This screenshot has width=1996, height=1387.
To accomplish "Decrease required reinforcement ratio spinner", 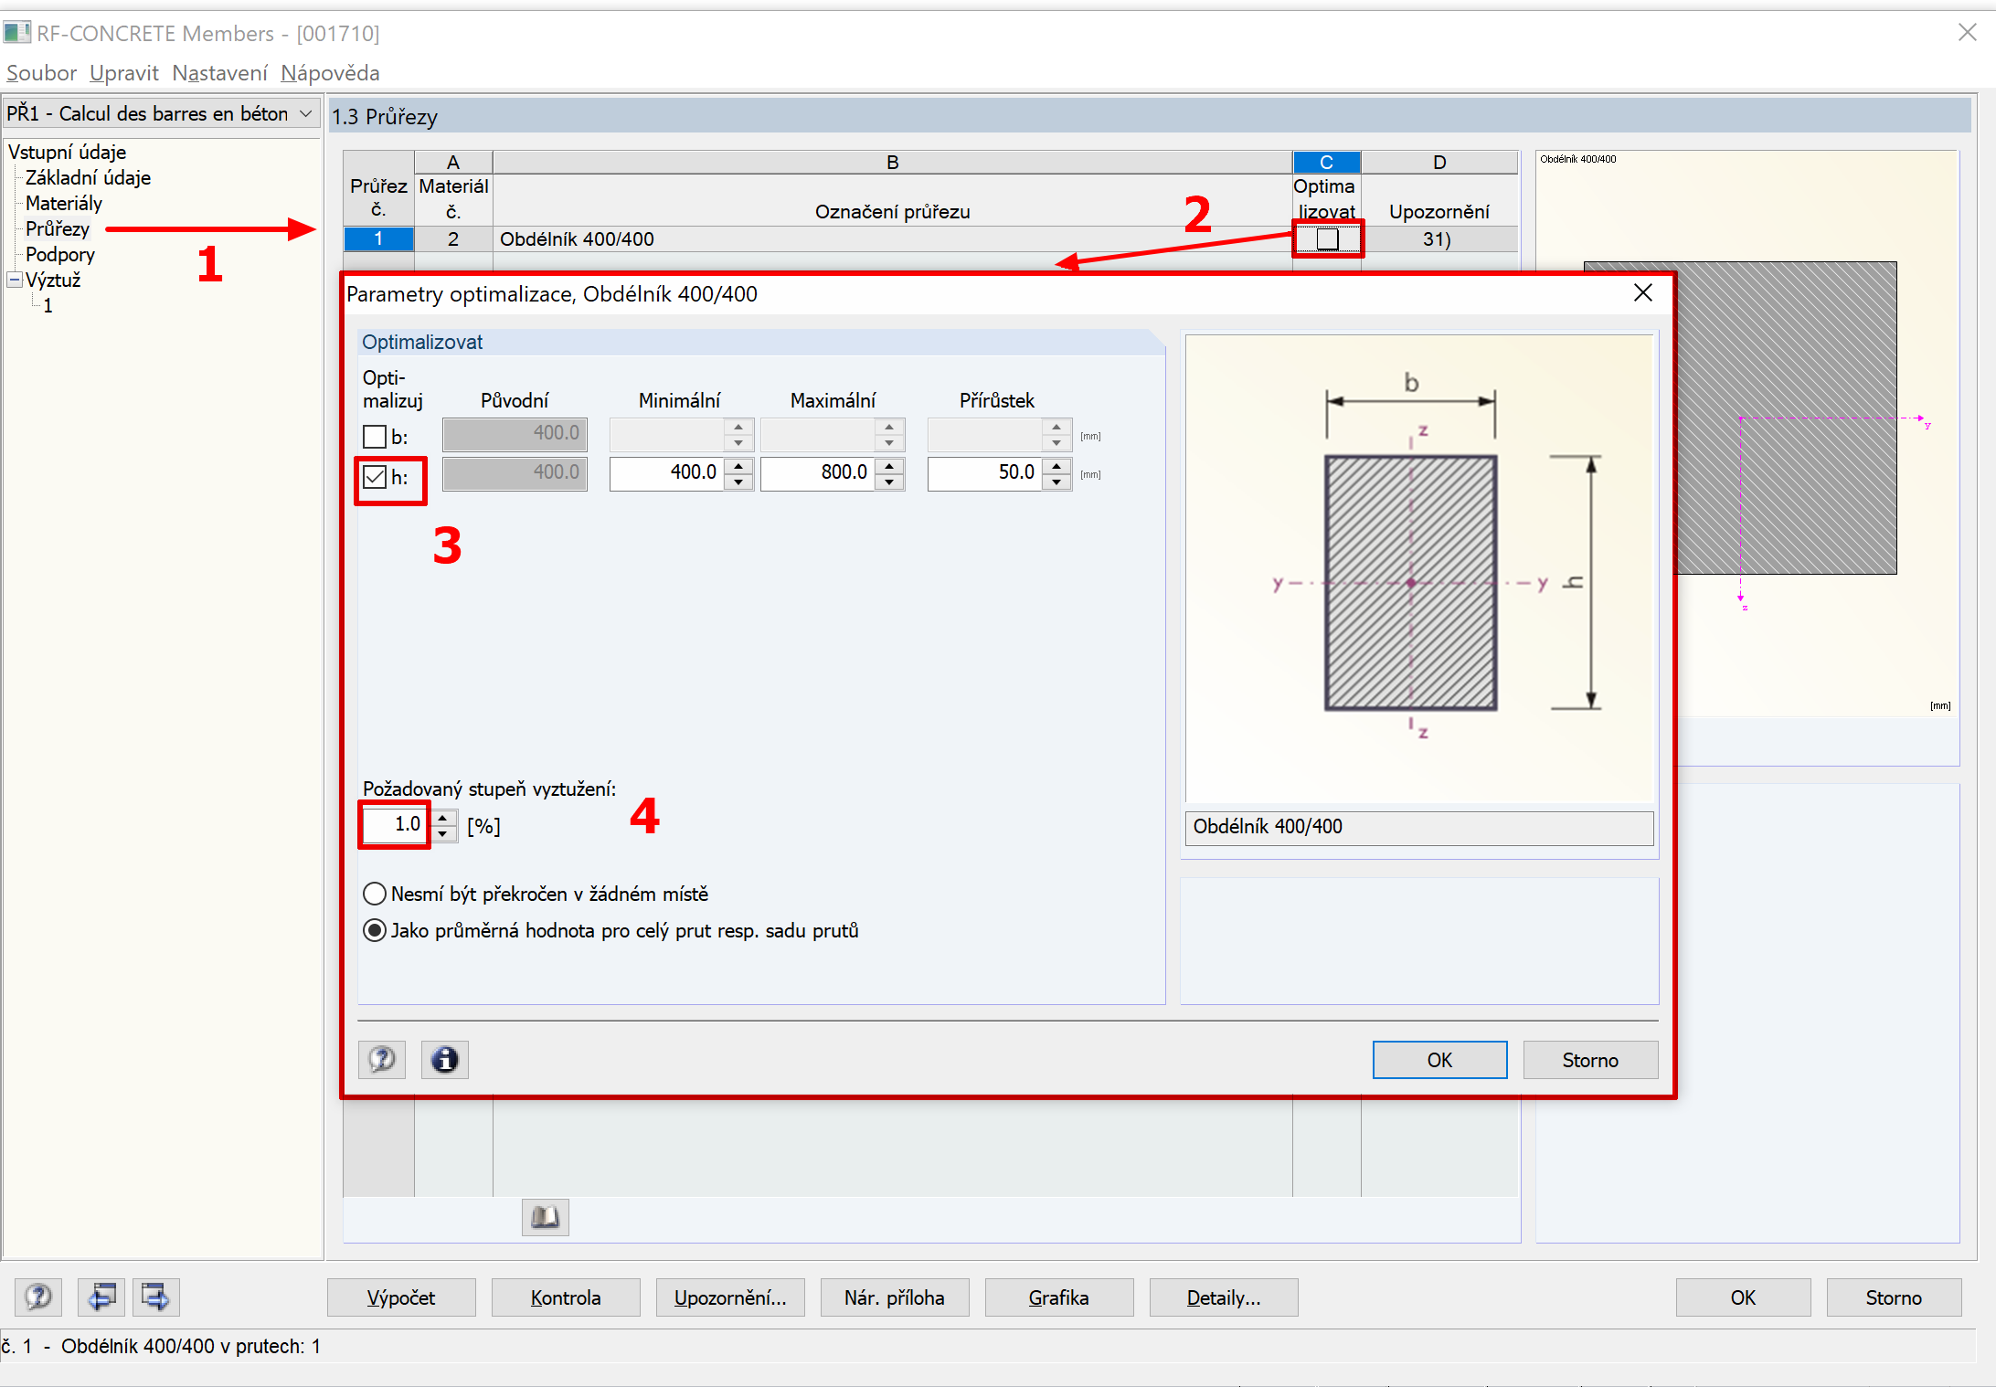I will point(443,832).
